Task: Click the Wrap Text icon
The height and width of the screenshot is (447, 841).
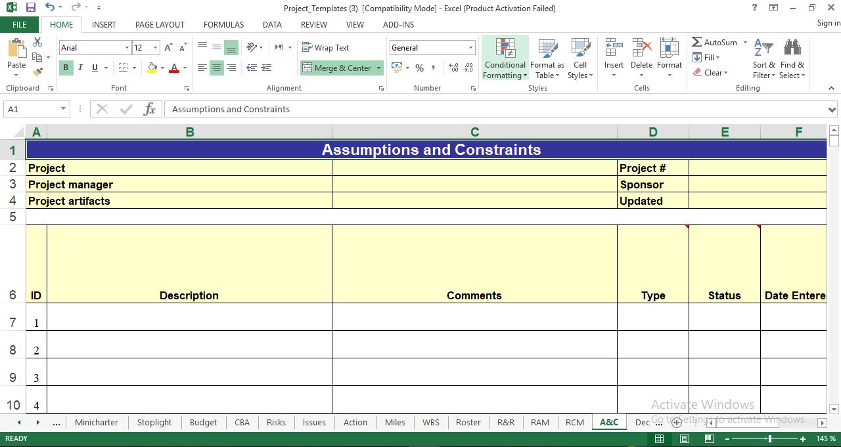Action: [326, 47]
